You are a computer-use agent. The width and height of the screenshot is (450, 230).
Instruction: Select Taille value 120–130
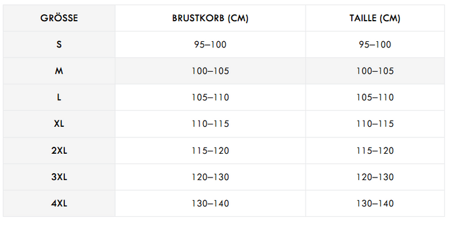[x=375, y=177]
